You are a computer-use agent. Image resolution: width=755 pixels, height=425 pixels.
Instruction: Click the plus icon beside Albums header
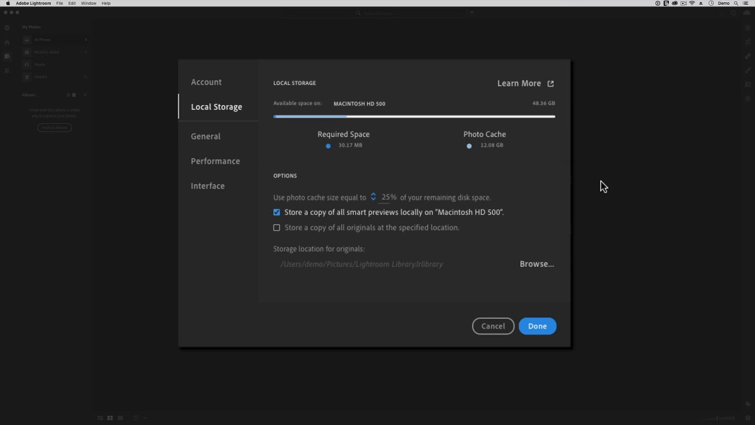point(84,94)
